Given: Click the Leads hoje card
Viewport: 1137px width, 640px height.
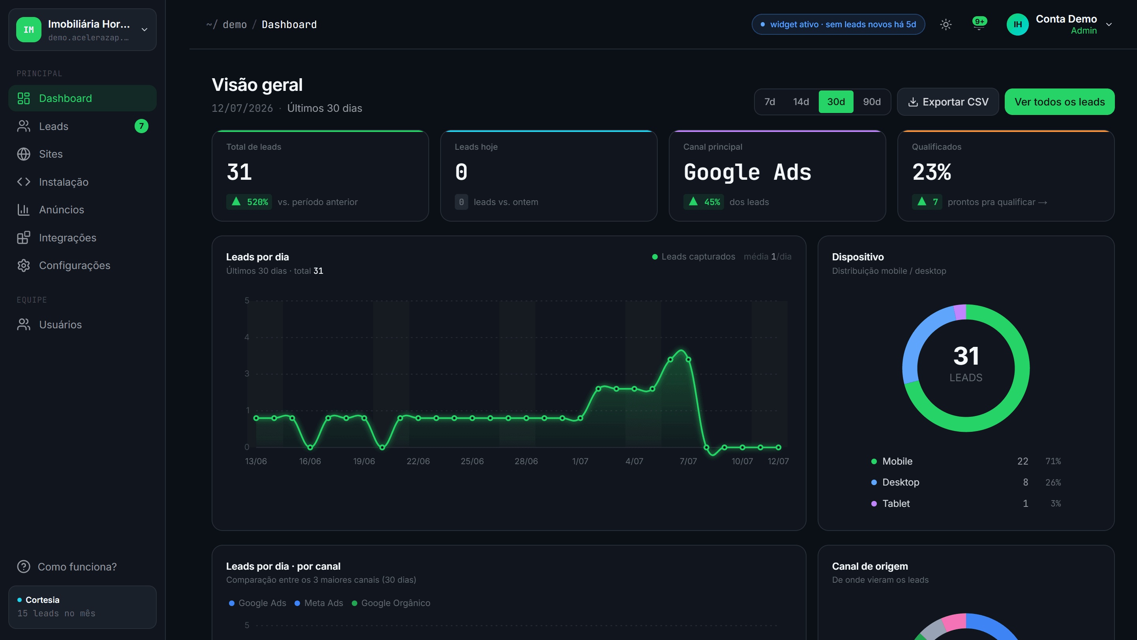Looking at the screenshot, I should (549, 176).
